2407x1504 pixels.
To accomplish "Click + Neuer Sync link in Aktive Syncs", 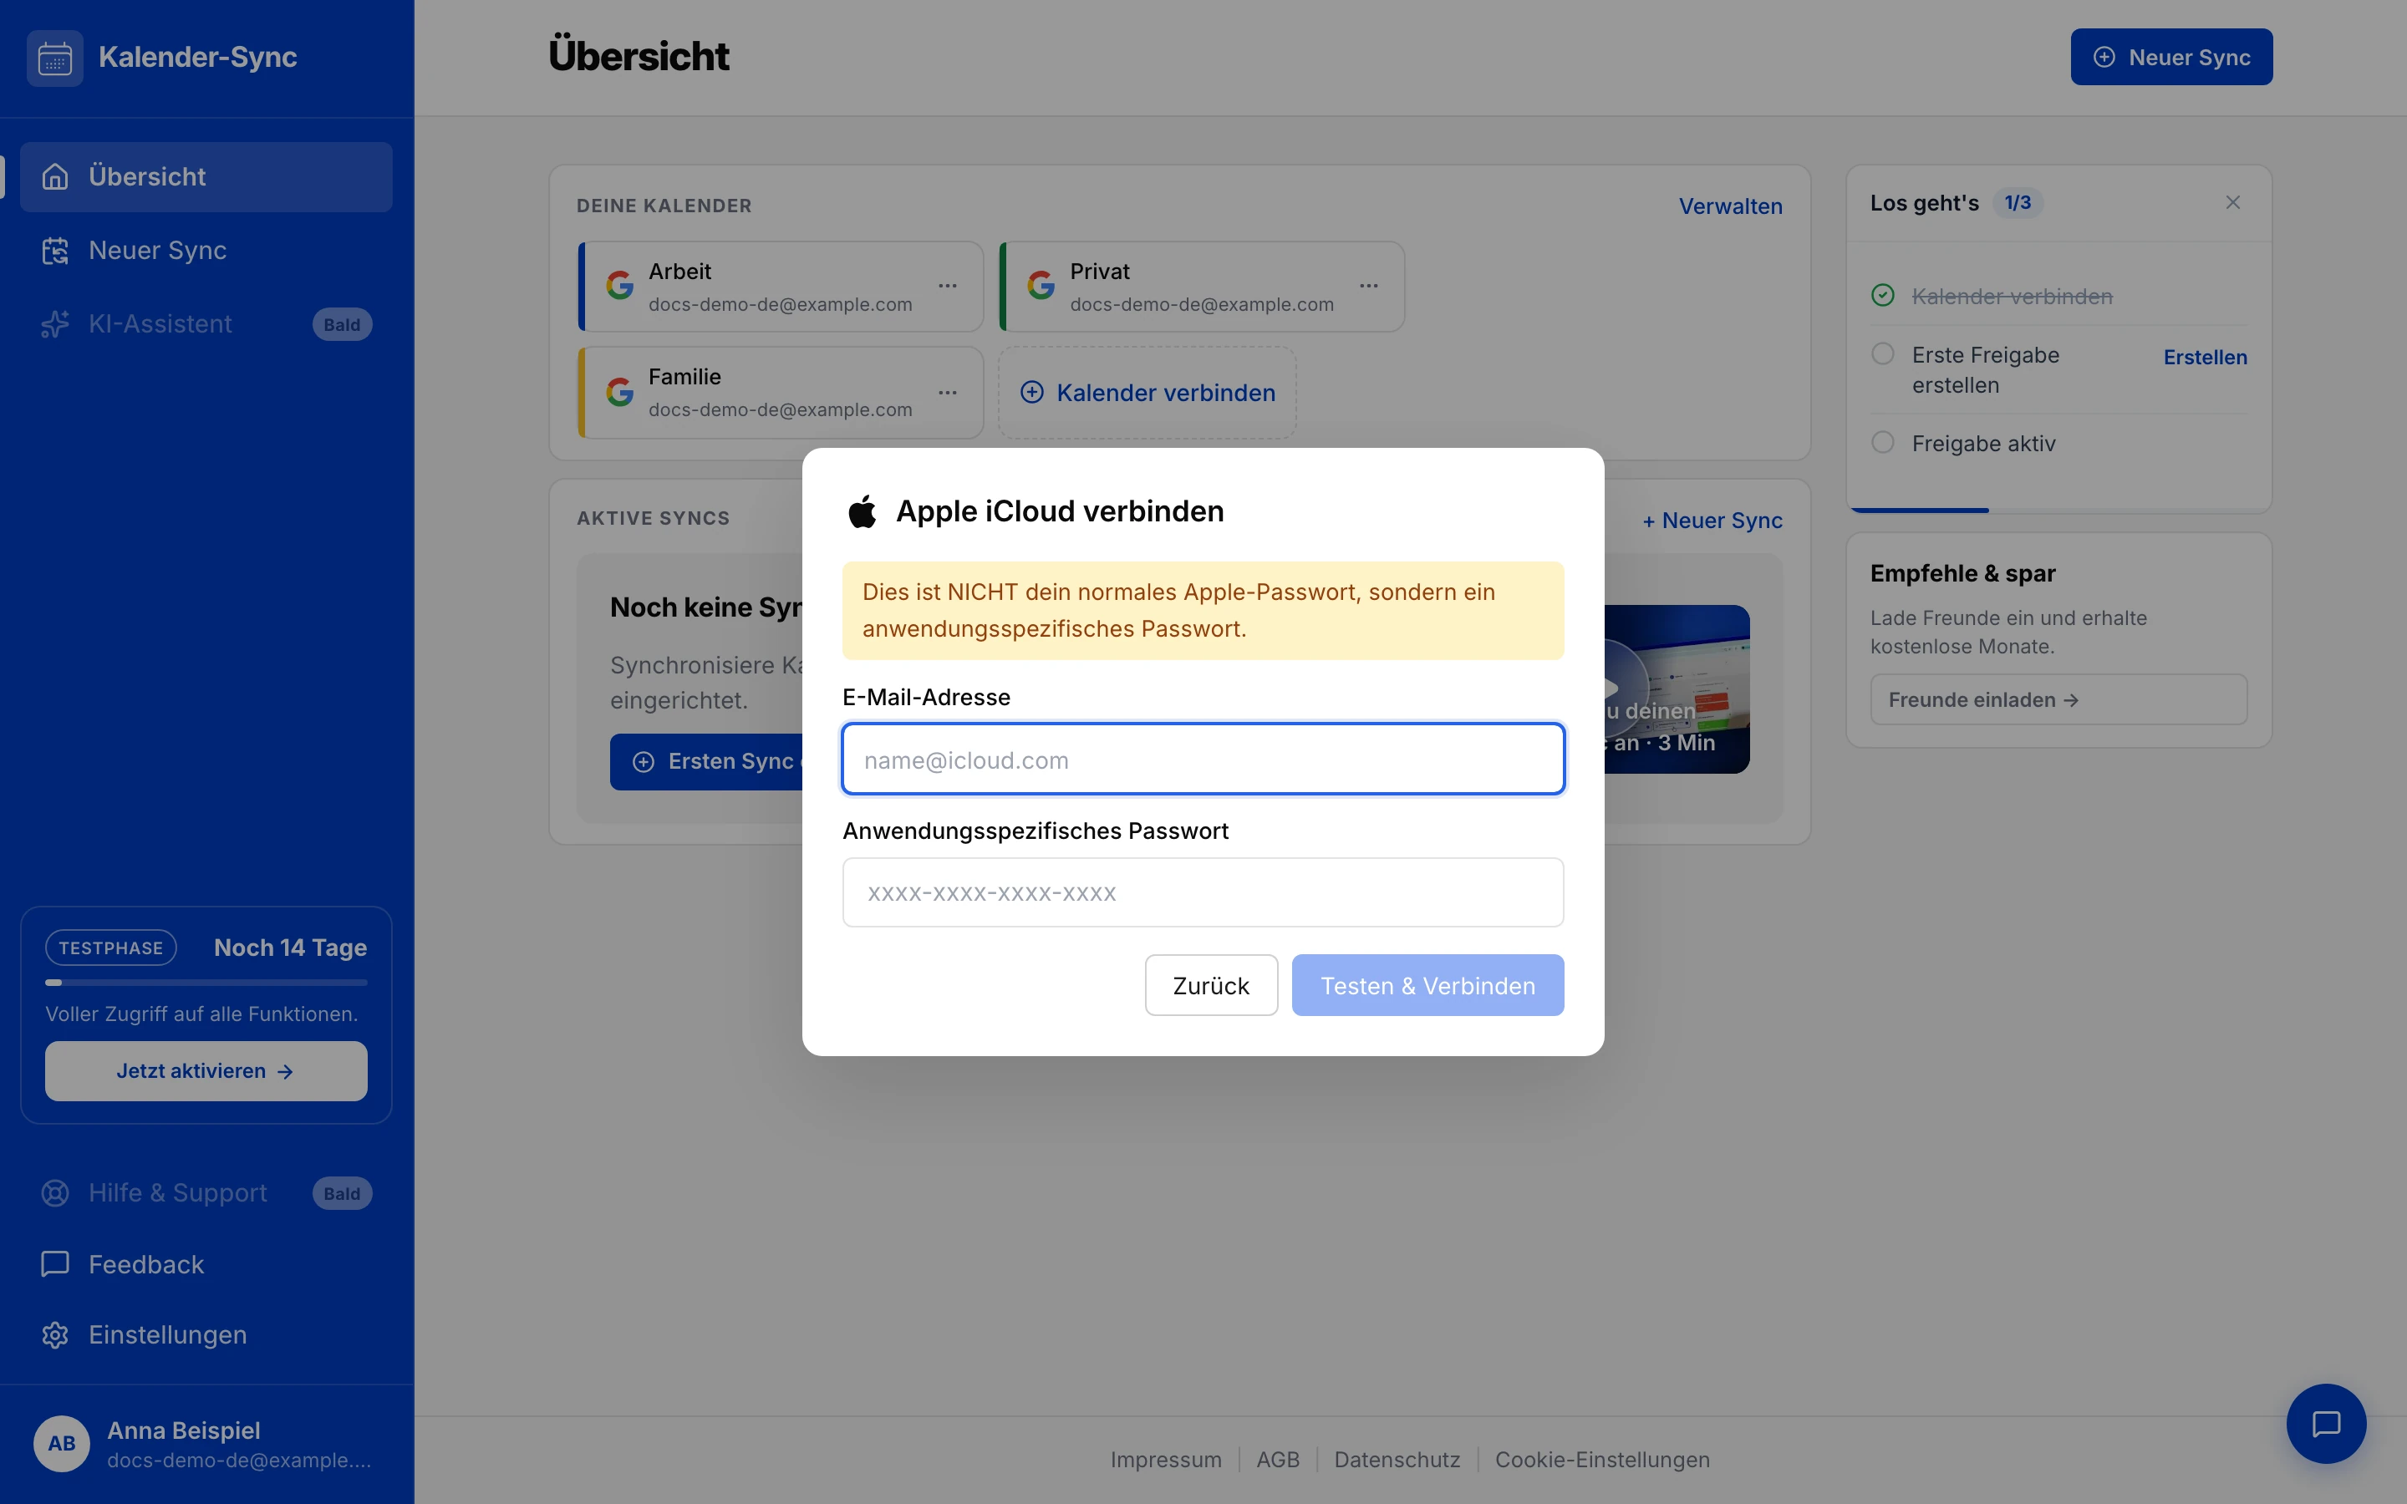I will coord(1712,521).
